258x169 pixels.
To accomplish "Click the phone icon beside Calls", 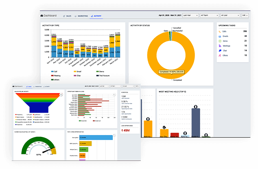I will [220, 31].
